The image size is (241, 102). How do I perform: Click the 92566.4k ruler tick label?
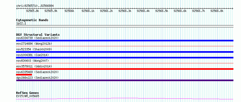coord(143,11)
